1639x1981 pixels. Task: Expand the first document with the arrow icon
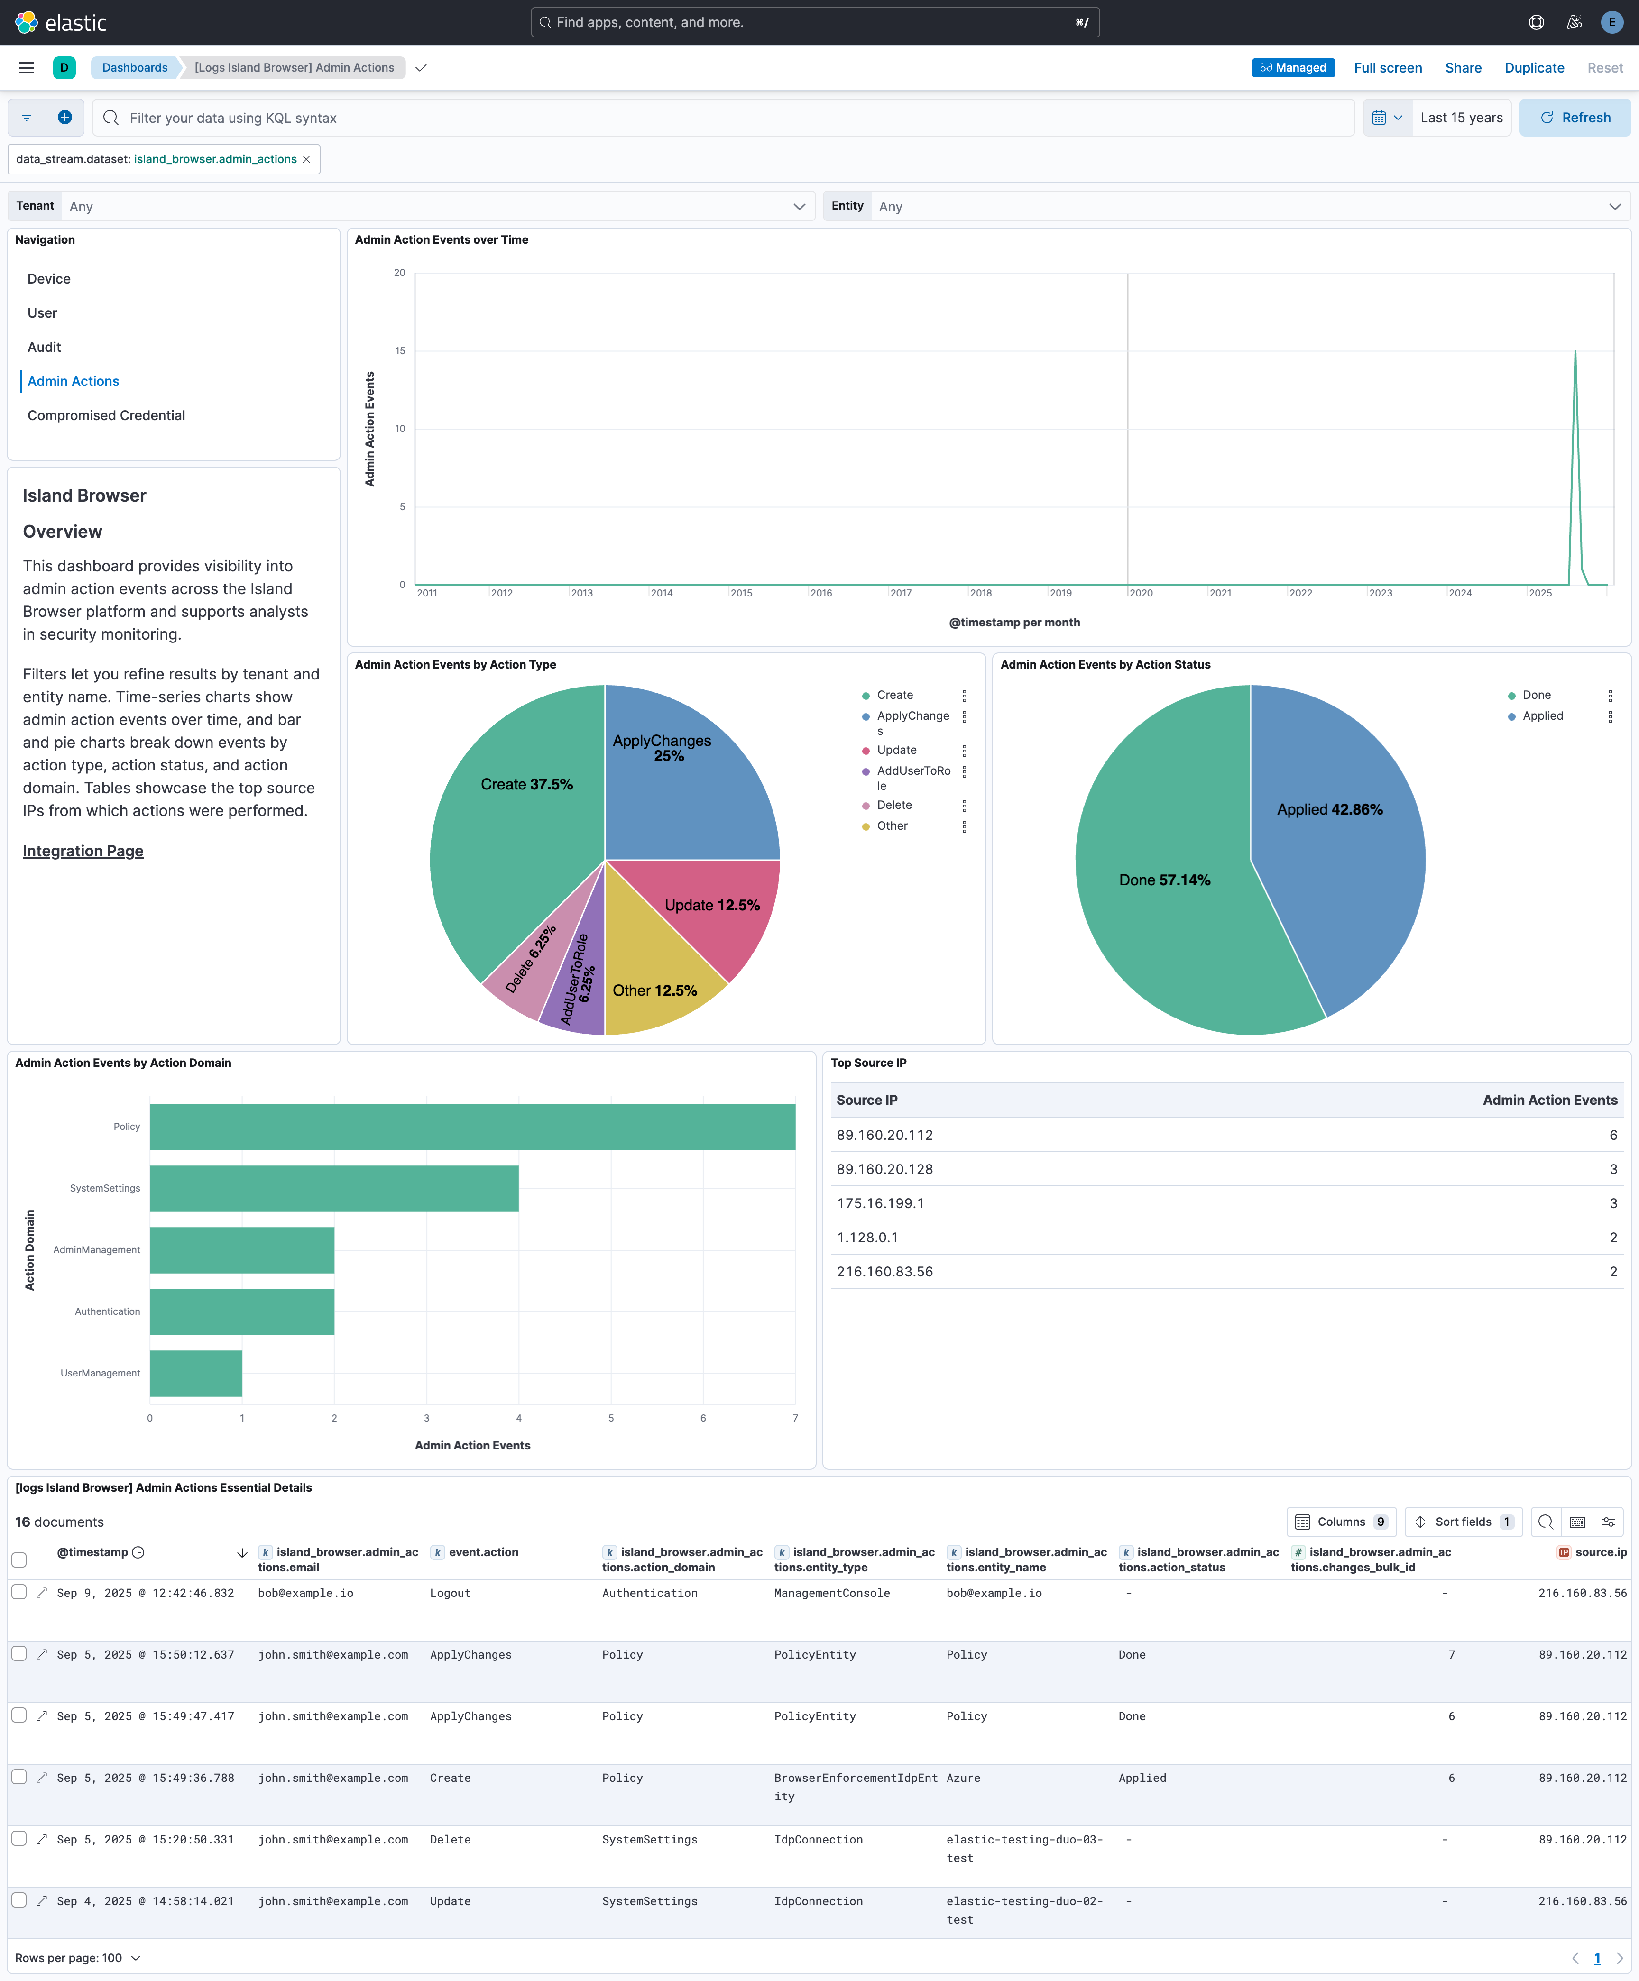coord(42,1593)
